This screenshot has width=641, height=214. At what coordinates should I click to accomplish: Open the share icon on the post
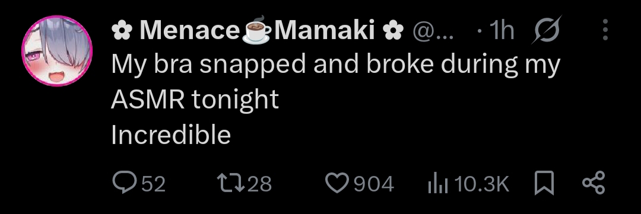tap(594, 183)
